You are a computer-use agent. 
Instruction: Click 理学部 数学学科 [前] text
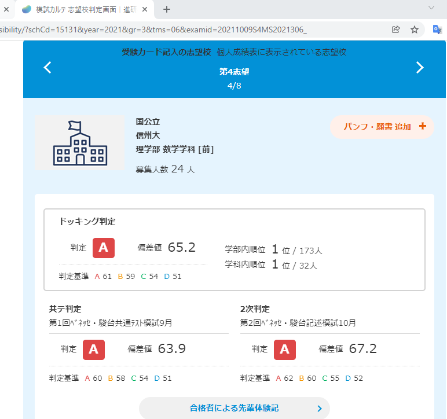175,149
